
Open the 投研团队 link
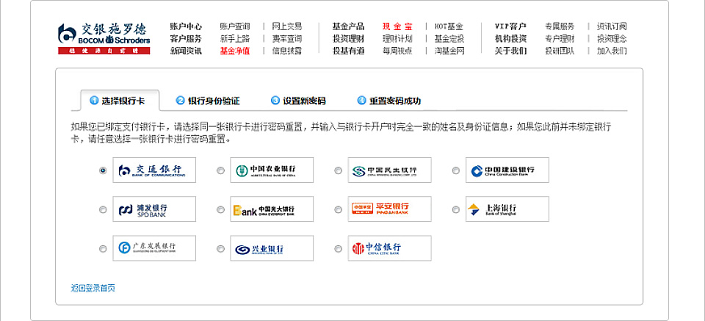(560, 51)
